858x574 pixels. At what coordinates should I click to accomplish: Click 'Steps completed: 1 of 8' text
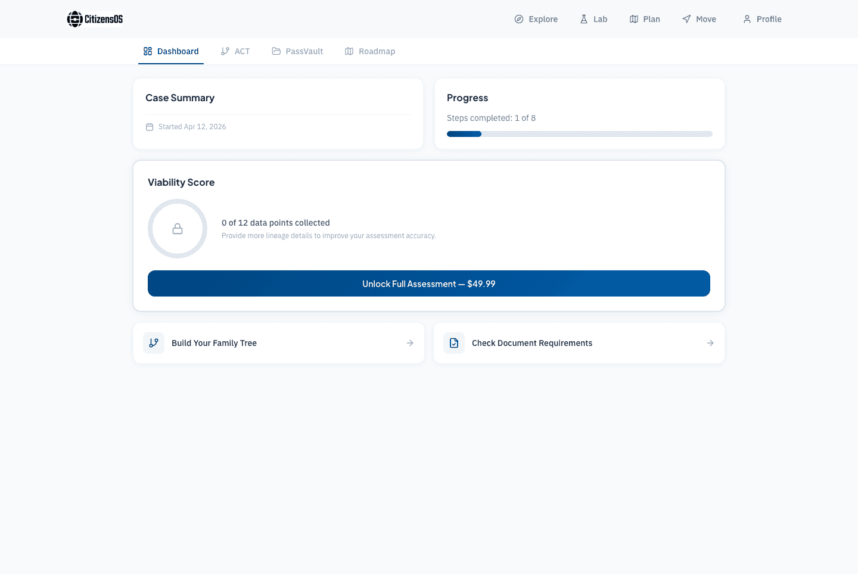coord(491,118)
